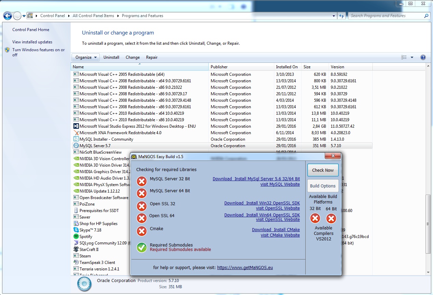
Task: Click the StarCraft II icon
Action: (76, 250)
